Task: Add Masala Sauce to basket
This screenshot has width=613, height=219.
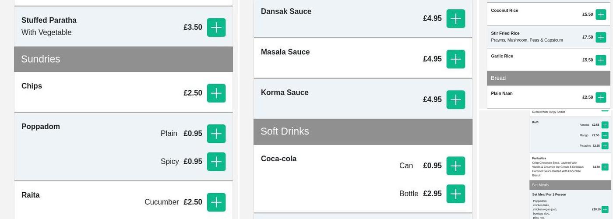Action: click(455, 59)
